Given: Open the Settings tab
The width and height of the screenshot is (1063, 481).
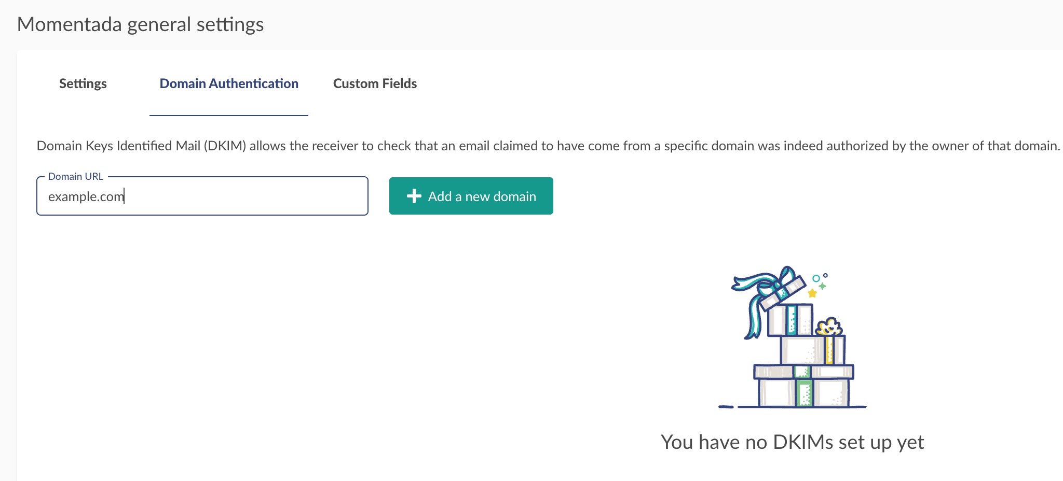Looking at the screenshot, I should tap(83, 83).
